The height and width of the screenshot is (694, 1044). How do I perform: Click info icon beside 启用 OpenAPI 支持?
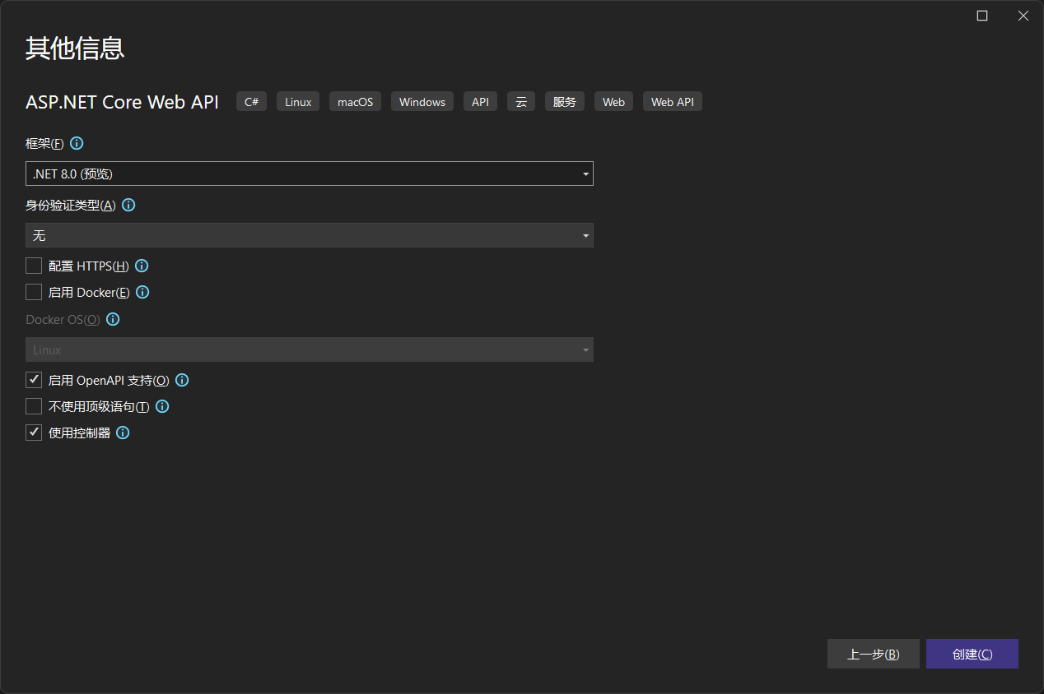[x=182, y=380]
